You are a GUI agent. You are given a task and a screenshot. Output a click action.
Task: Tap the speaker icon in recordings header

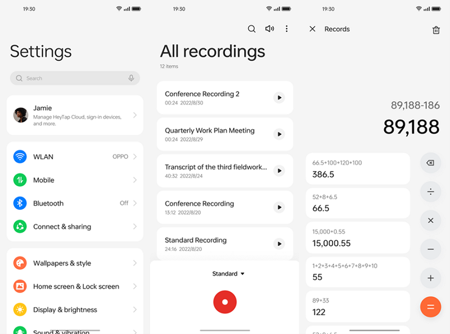269,29
